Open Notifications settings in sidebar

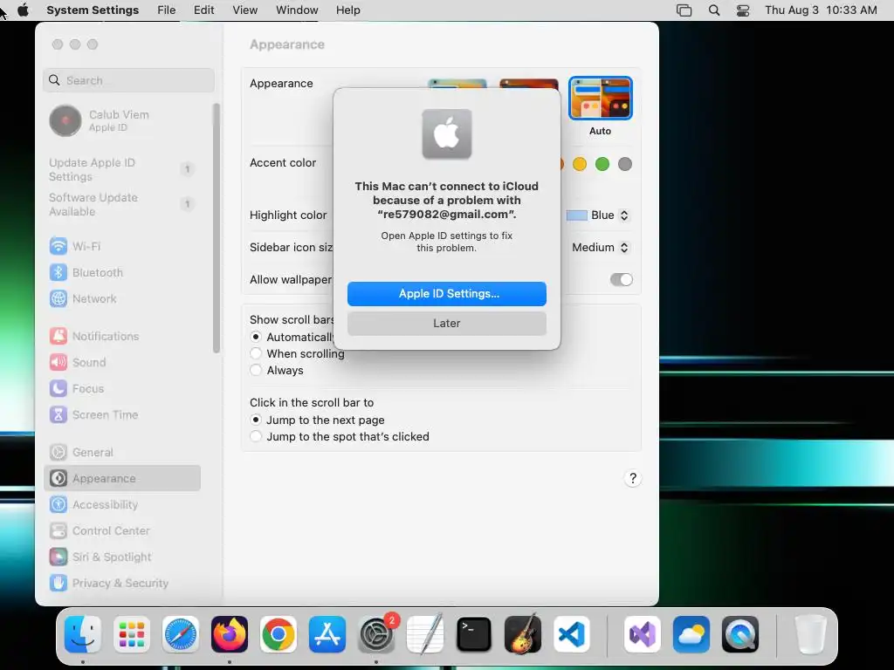(122, 336)
